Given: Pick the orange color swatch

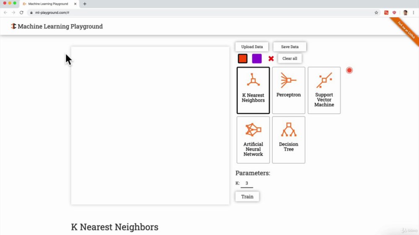Looking at the screenshot, I should [243, 59].
